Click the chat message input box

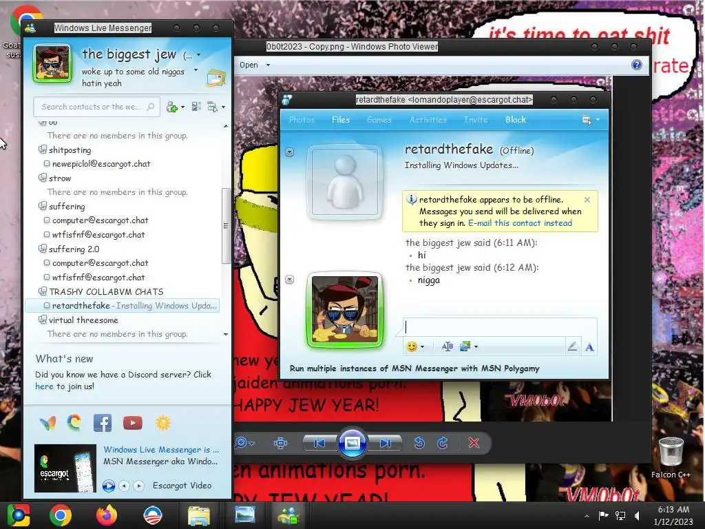click(x=500, y=327)
